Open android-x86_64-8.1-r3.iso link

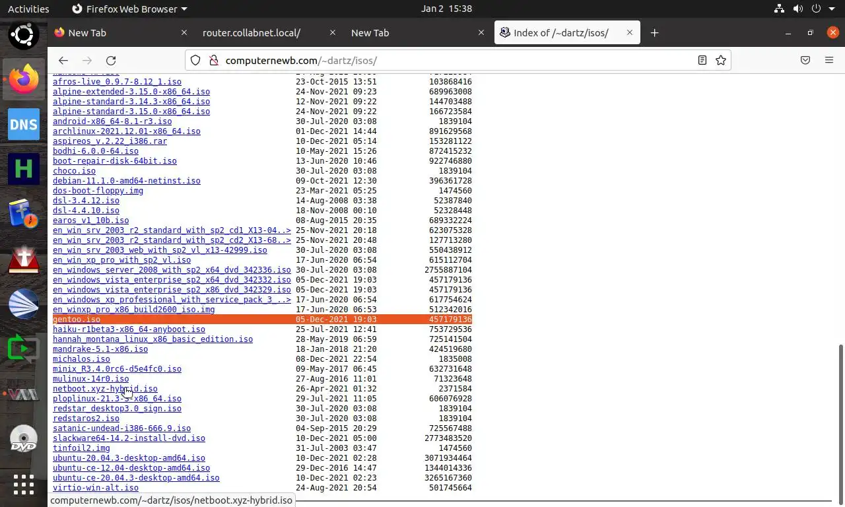(x=112, y=121)
